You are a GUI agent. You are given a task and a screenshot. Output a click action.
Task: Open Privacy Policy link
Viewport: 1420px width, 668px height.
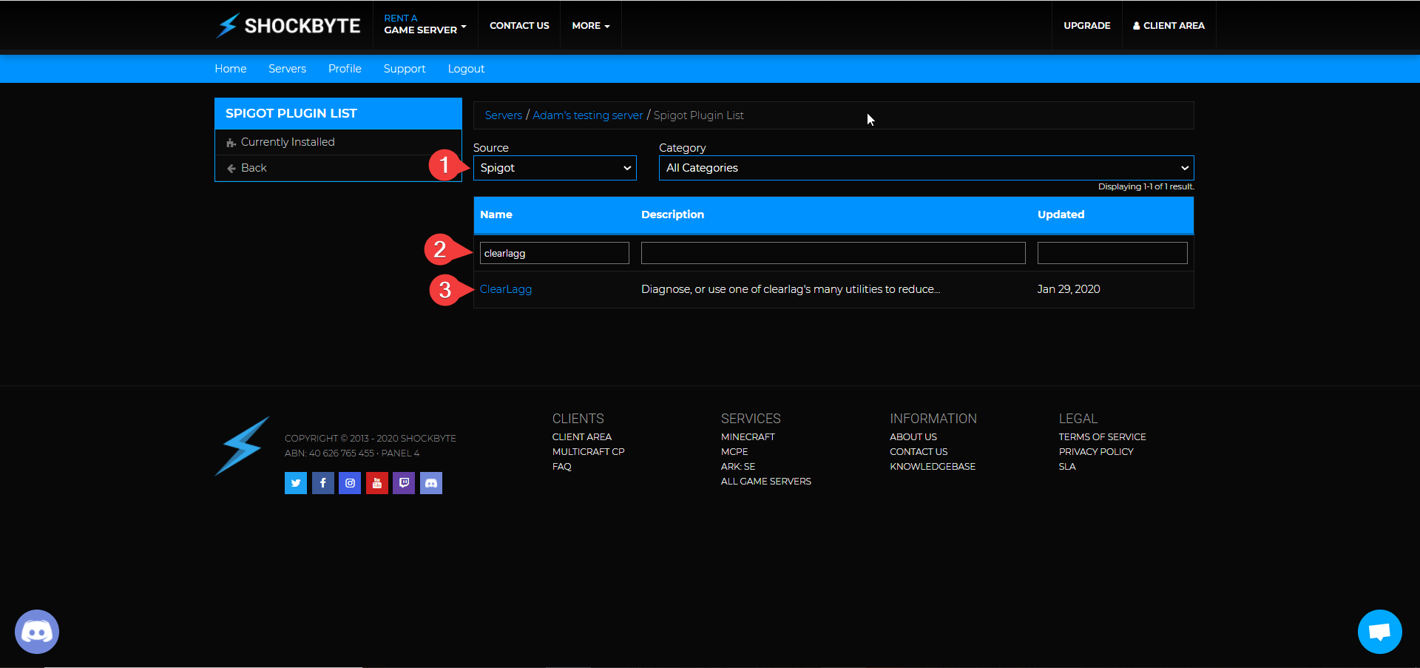coord(1096,452)
